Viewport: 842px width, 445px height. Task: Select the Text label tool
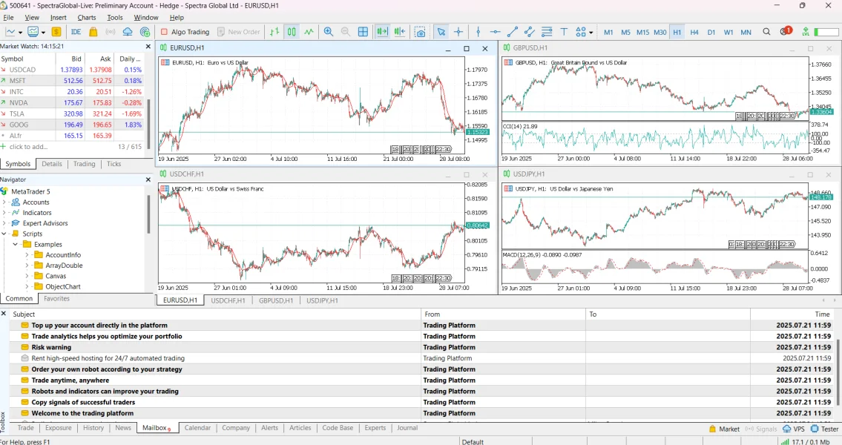coord(564,32)
